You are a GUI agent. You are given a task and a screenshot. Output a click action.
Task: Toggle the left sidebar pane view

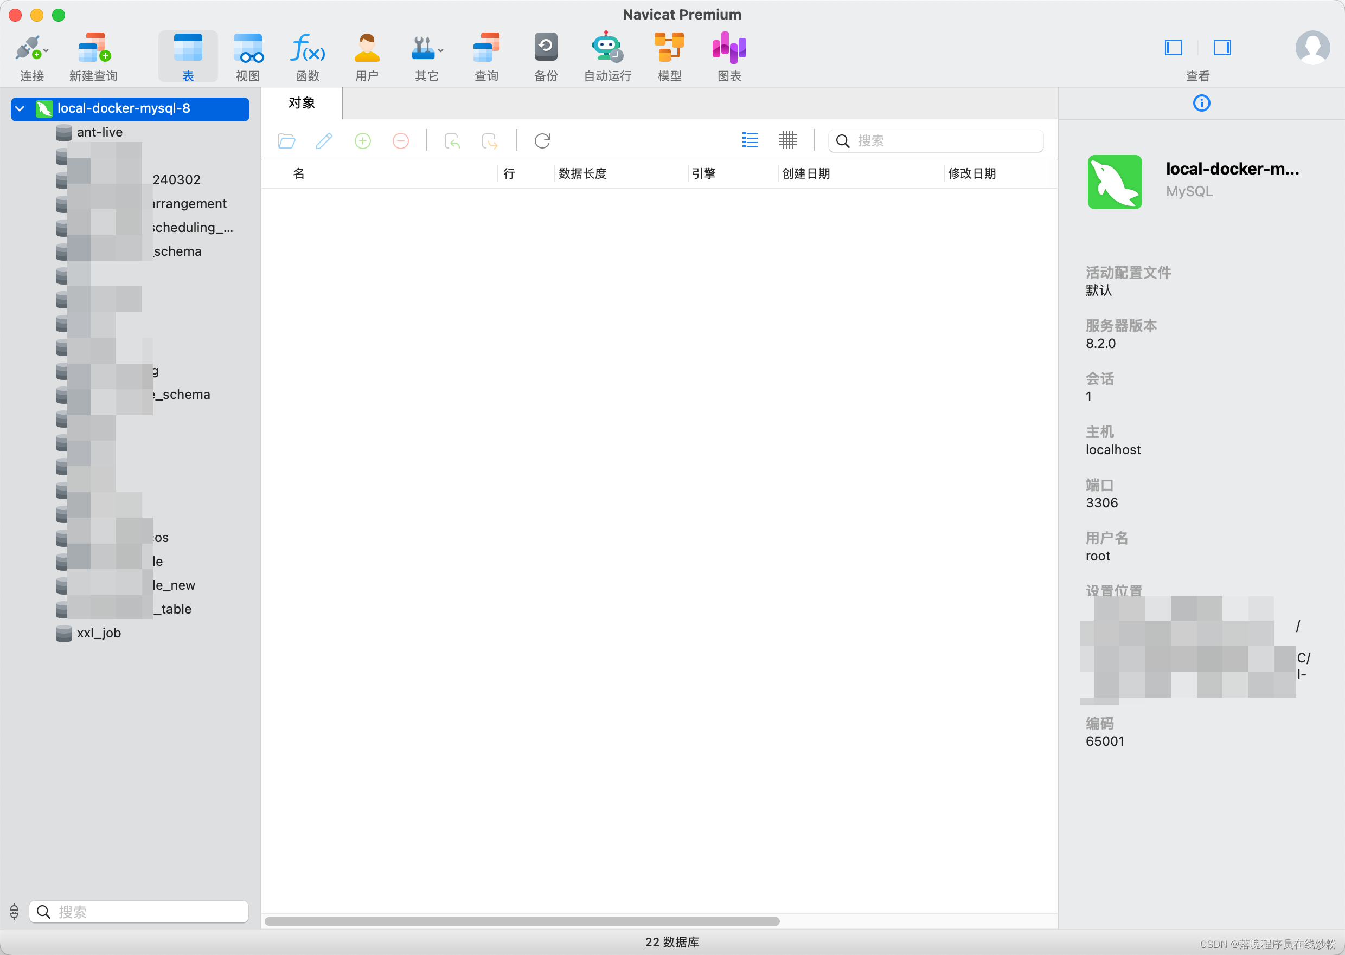tap(1173, 48)
